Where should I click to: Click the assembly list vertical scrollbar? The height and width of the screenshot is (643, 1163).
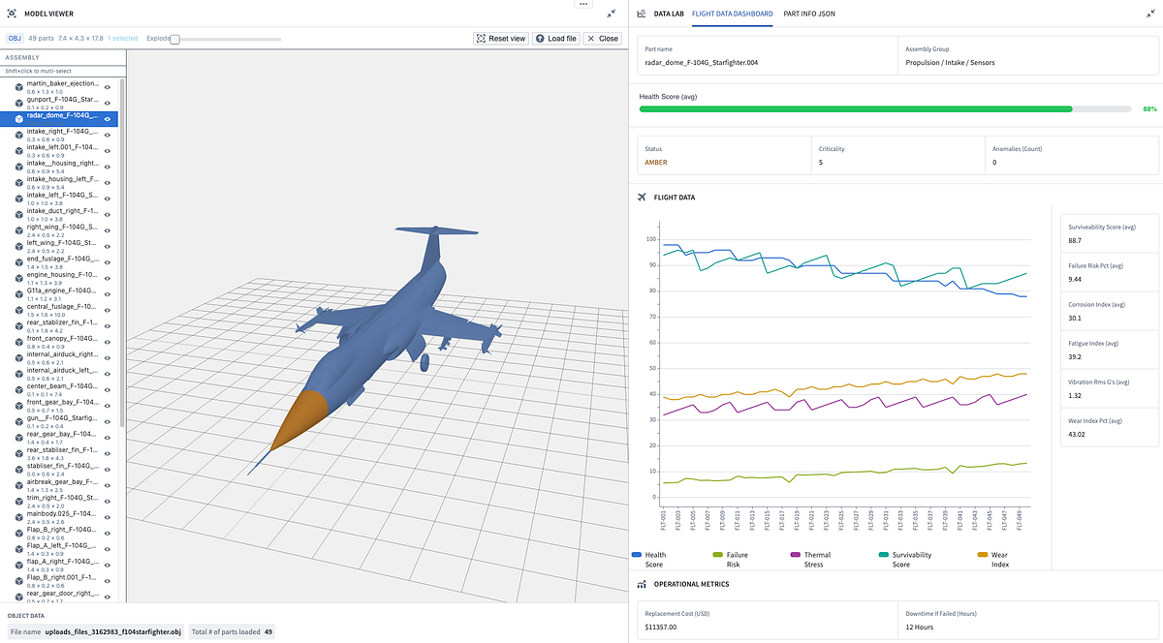point(121,252)
